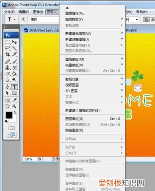
Task: Choose 隐藏图层(R) menu item
Action: point(93,130)
